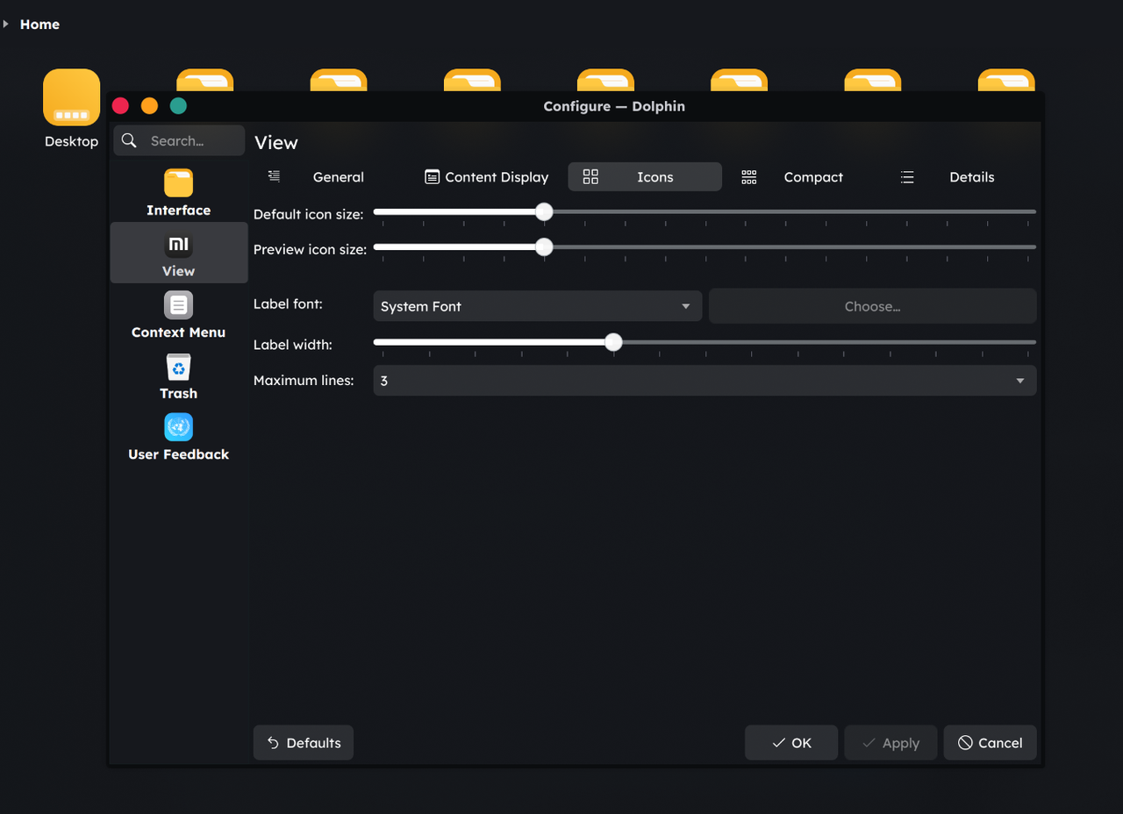Select the Icons view tab
1123x814 pixels.
click(x=645, y=176)
